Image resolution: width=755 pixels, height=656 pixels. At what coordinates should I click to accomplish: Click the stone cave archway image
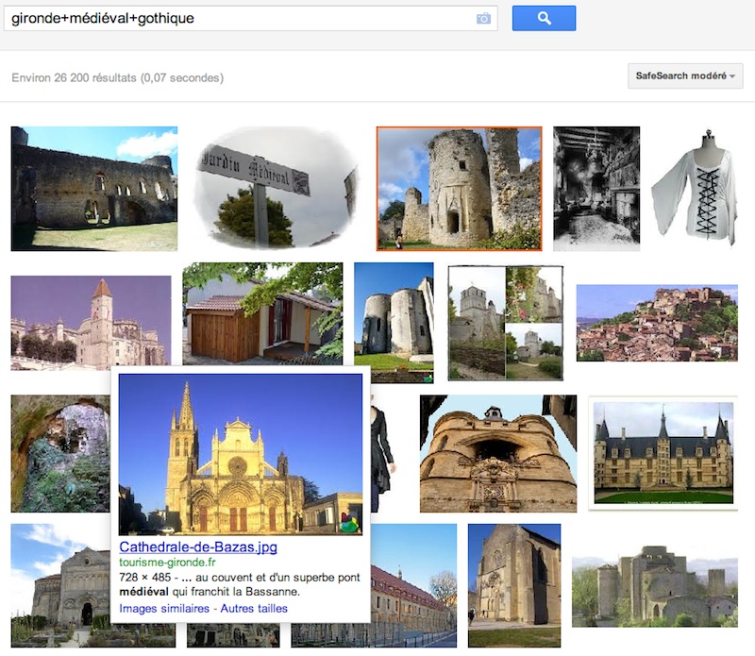point(59,453)
